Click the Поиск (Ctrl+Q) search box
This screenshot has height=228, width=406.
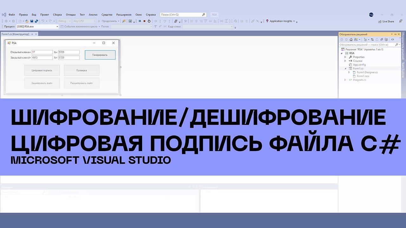pos(183,15)
